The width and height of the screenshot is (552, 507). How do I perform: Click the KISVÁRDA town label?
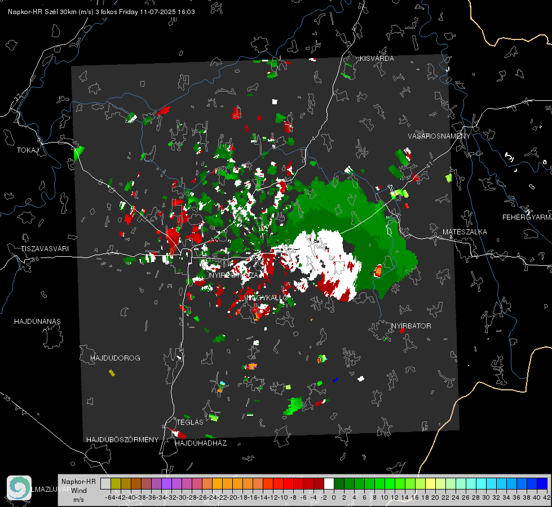click(x=377, y=59)
